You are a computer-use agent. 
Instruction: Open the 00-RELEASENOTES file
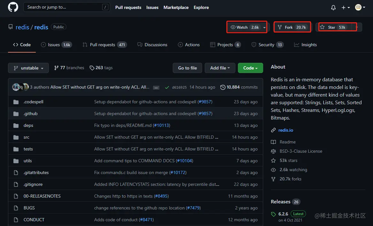pos(42,196)
